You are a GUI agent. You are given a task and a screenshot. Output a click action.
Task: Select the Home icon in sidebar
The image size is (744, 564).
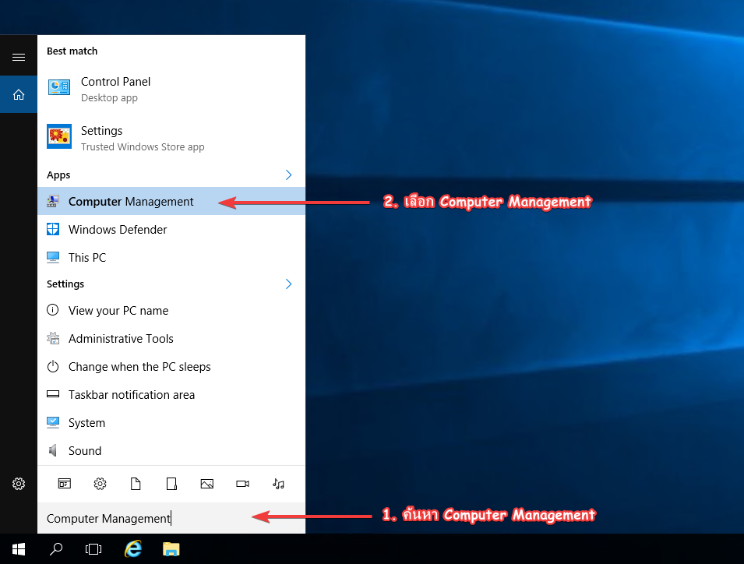19,95
